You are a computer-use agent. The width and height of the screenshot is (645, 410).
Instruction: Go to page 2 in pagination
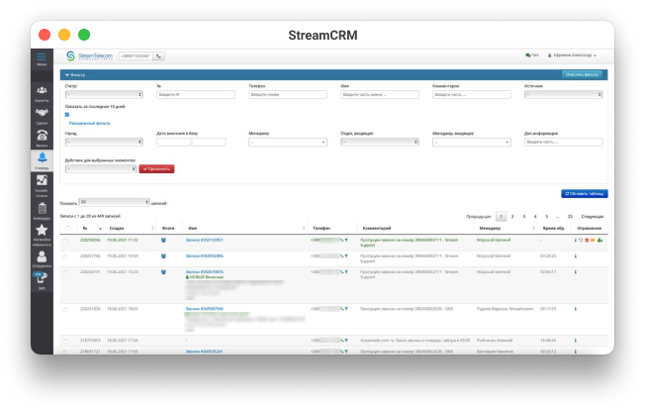coord(511,215)
